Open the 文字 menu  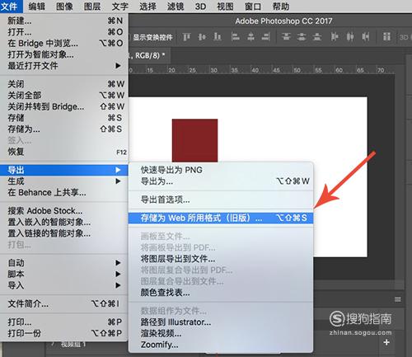[119, 7]
